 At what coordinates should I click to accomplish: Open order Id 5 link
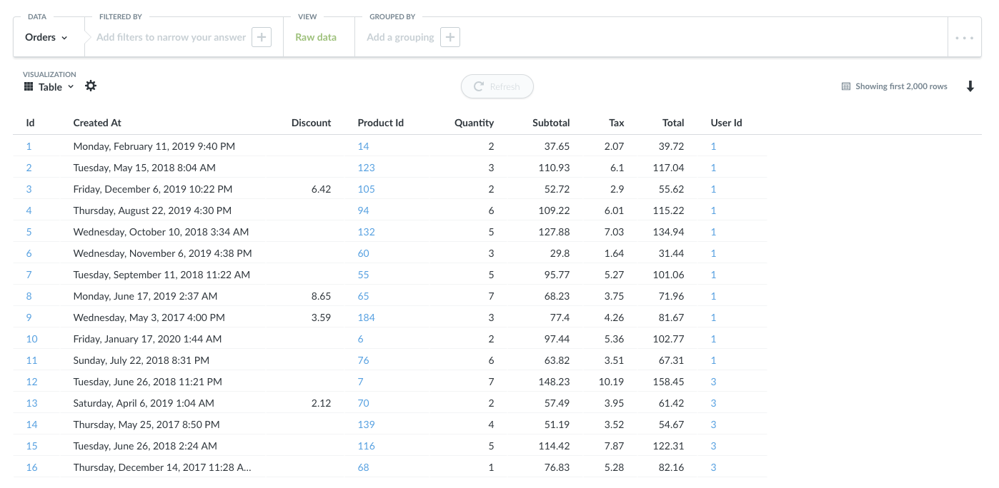pyautogui.click(x=29, y=232)
